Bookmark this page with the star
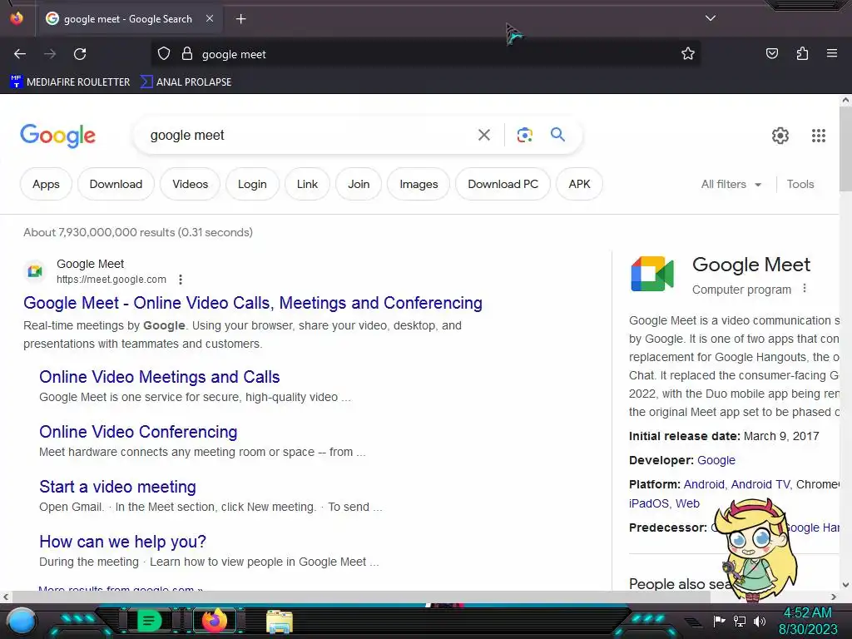 tap(688, 54)
